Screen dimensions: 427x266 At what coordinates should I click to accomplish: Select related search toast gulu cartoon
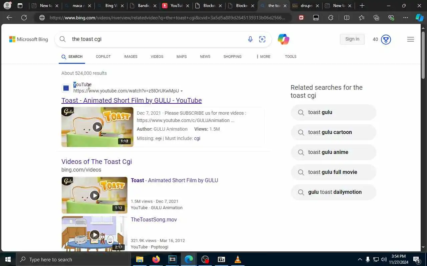pos(334,132)
